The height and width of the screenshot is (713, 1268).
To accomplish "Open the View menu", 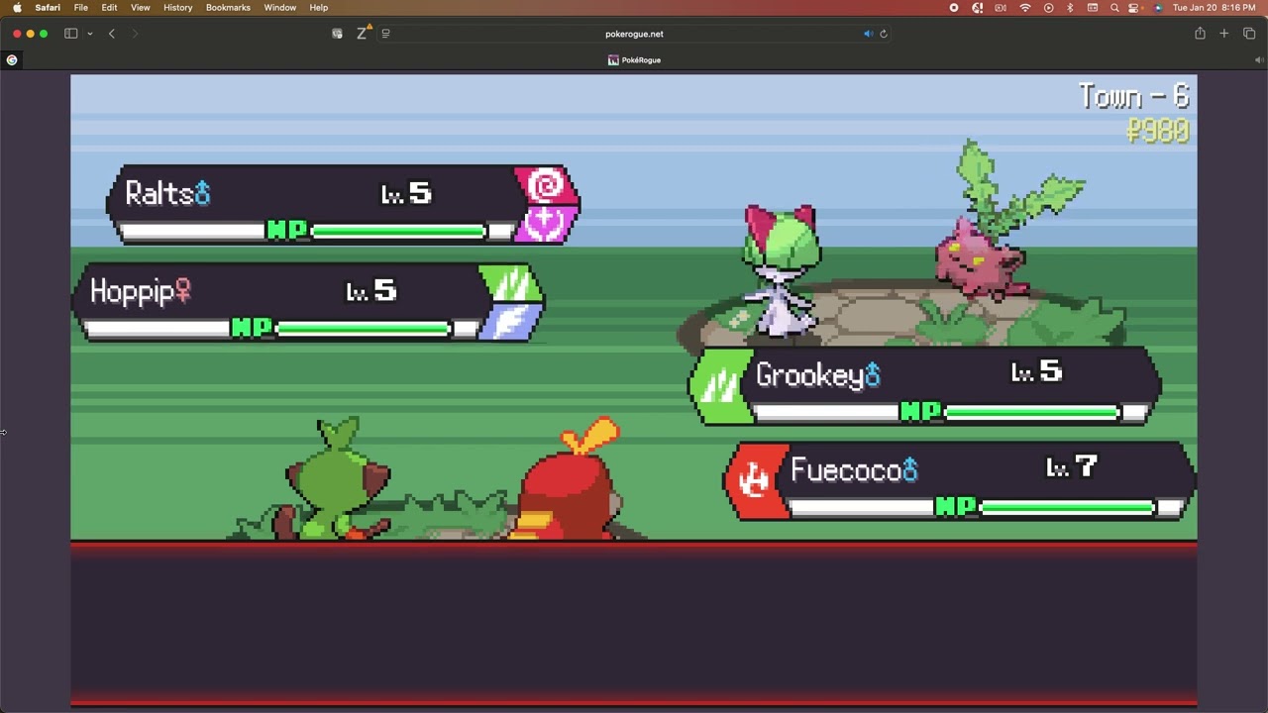I will (x=141, y=7).
